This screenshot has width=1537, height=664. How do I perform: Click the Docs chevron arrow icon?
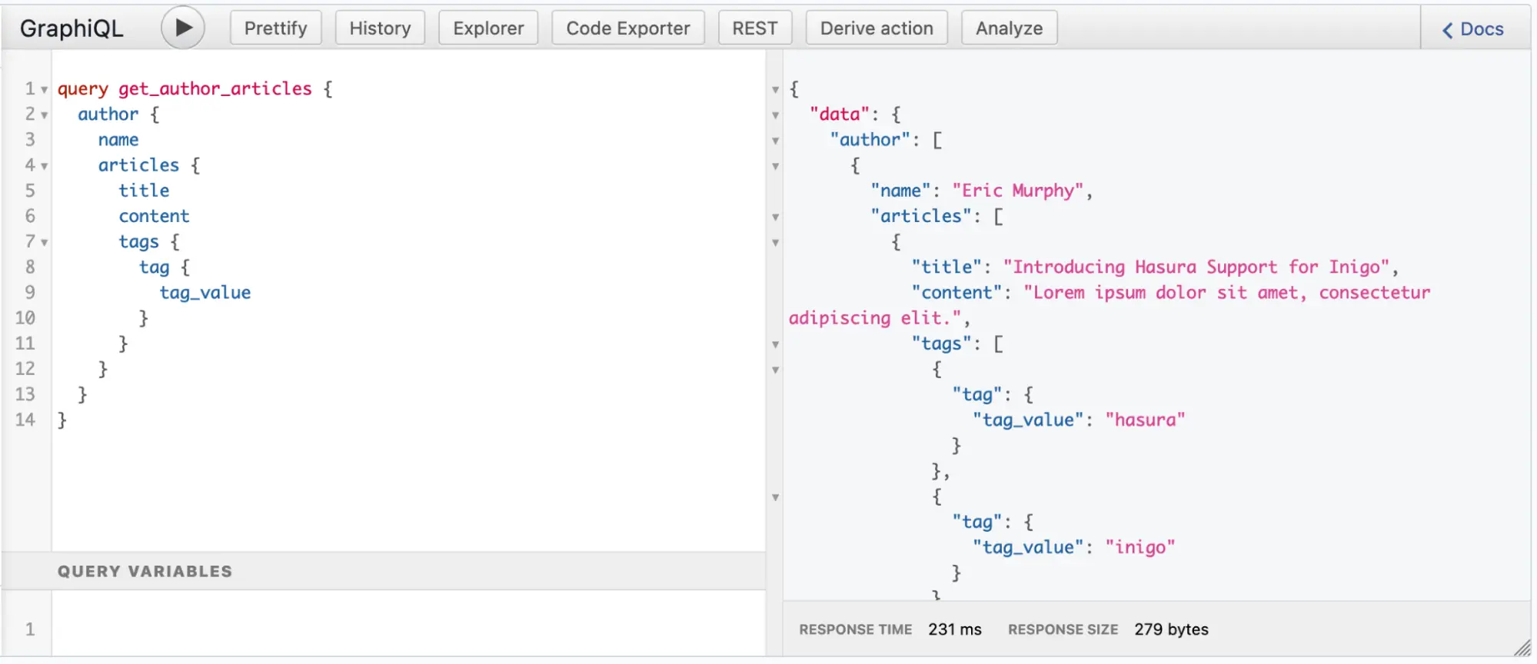pyautogui.click(x=1448, y=30)
